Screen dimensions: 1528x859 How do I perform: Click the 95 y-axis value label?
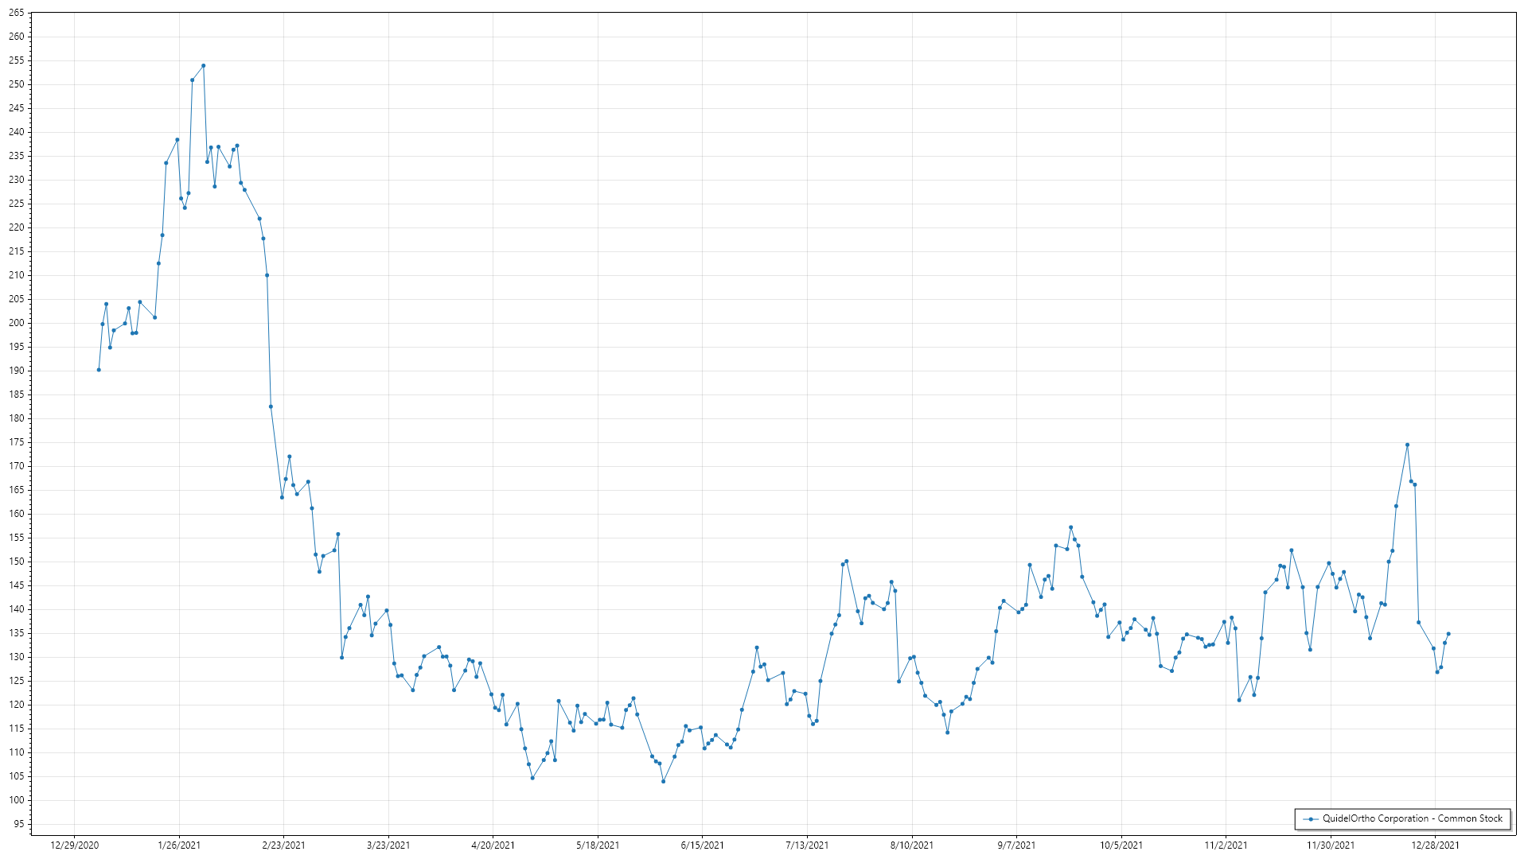coord(18,824)
